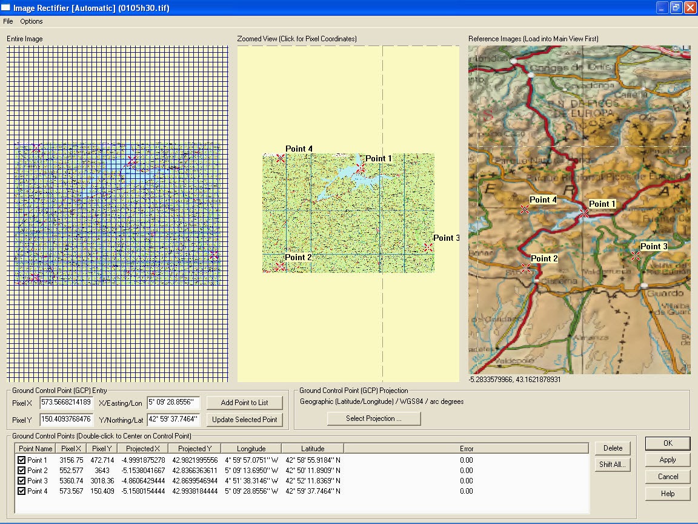Viewport: 698px width, 524px height.
Task: Click the Add Point to List button
Action: click(x=245, y=402)
